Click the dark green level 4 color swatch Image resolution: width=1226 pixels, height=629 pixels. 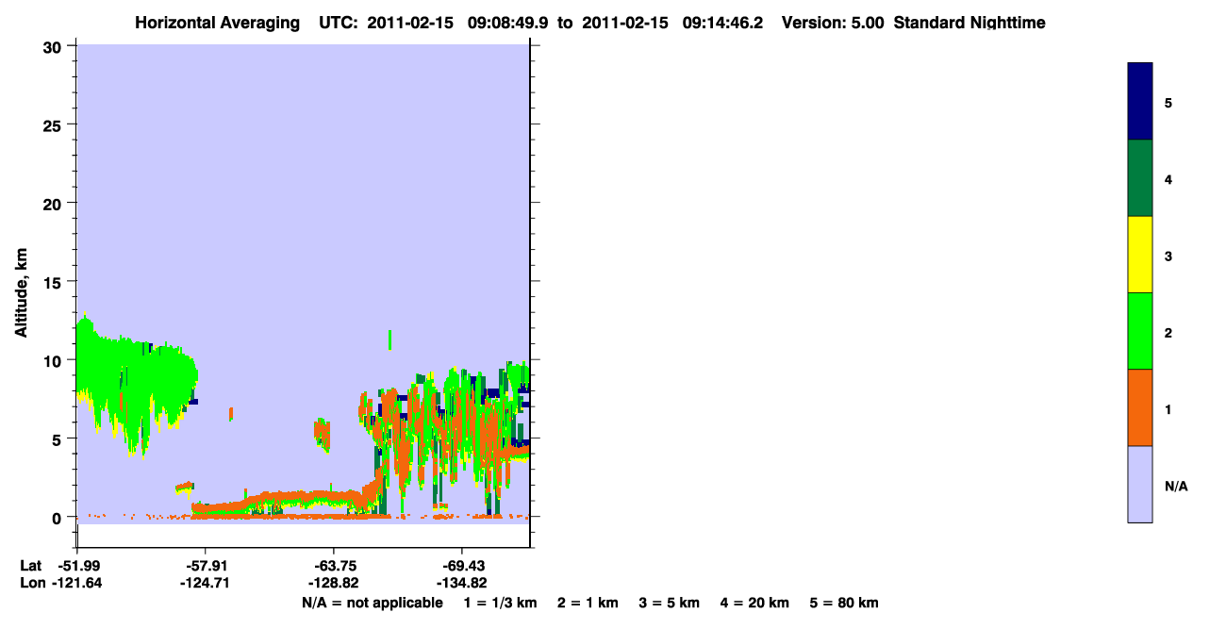[1140, 178]
